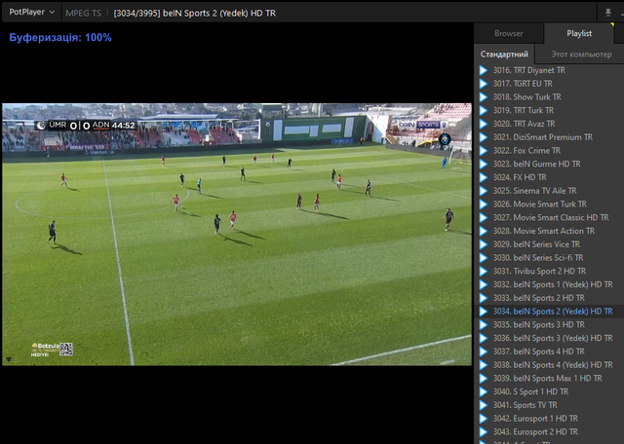Open the Этот компьютер playlist tab

[581, 55]
